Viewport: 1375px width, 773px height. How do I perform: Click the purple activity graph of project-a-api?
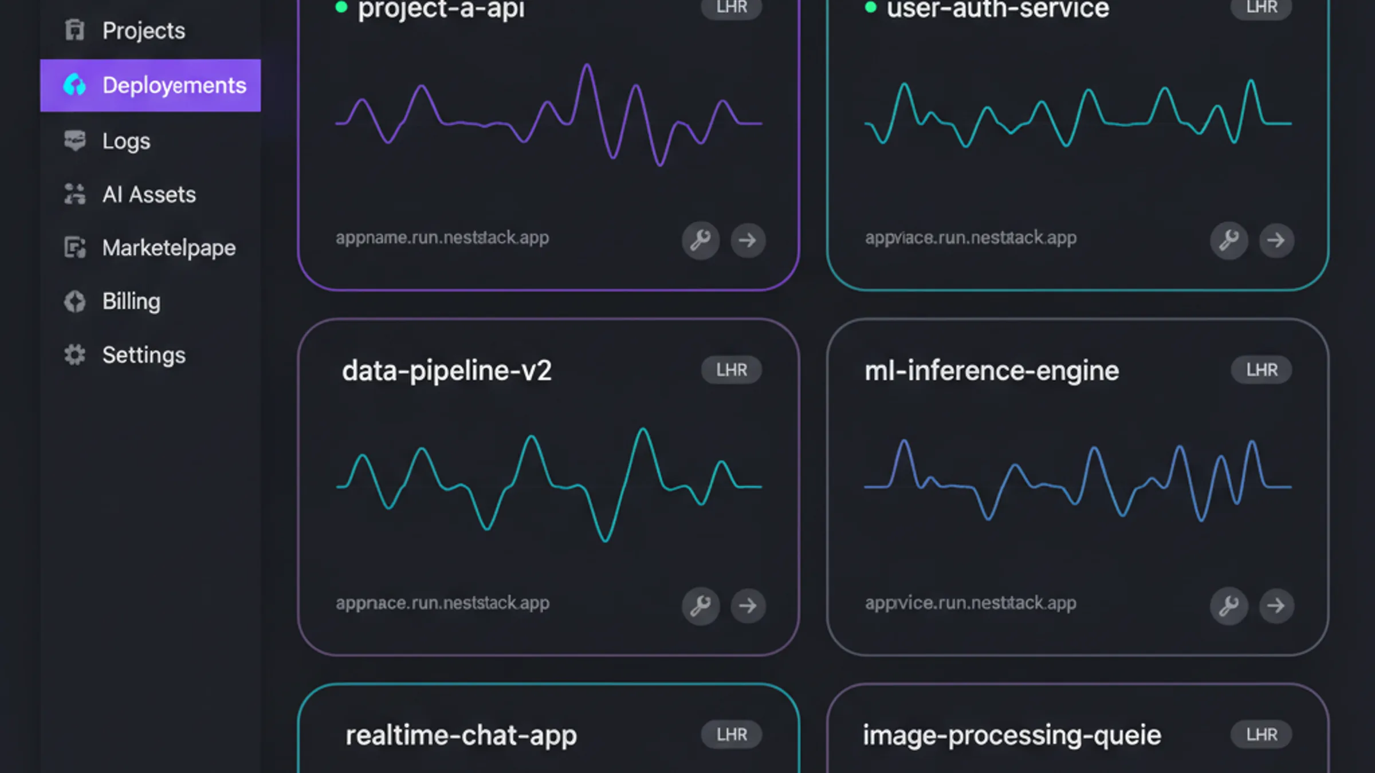(549, 115)
